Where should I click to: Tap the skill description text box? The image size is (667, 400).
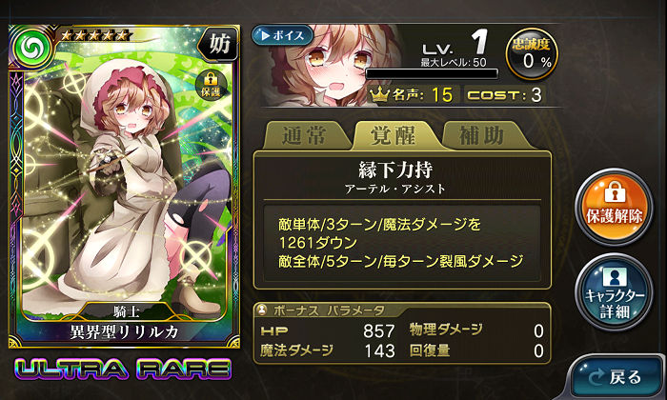click(402, 243)
